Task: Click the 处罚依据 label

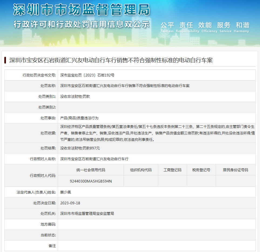Action: pos(48,133)
